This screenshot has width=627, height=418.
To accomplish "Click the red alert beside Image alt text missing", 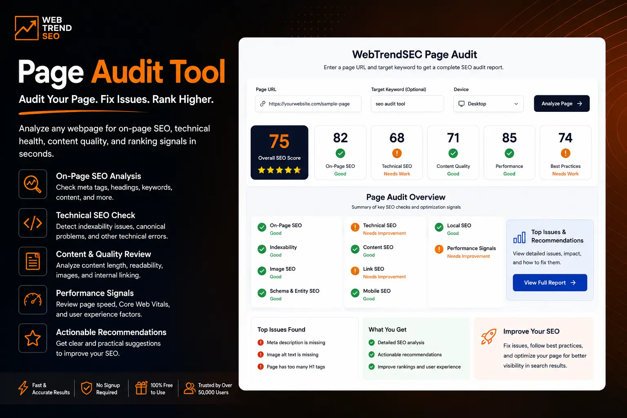I will [260, 354].
